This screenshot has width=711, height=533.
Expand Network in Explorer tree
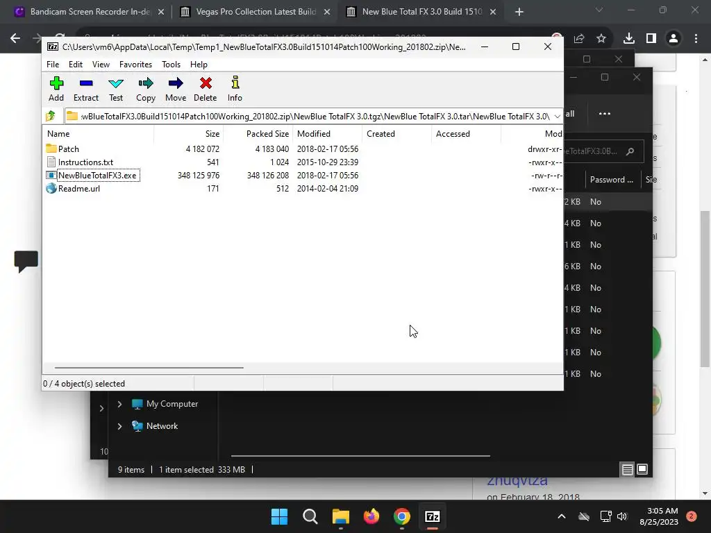[119, 426]
